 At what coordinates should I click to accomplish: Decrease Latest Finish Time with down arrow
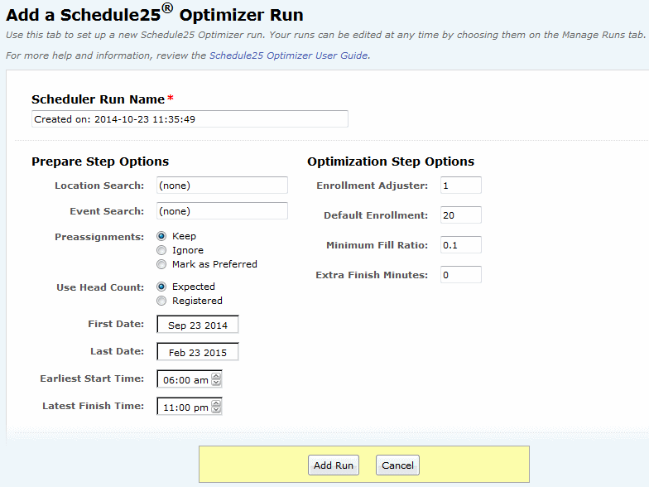(216, 410)
